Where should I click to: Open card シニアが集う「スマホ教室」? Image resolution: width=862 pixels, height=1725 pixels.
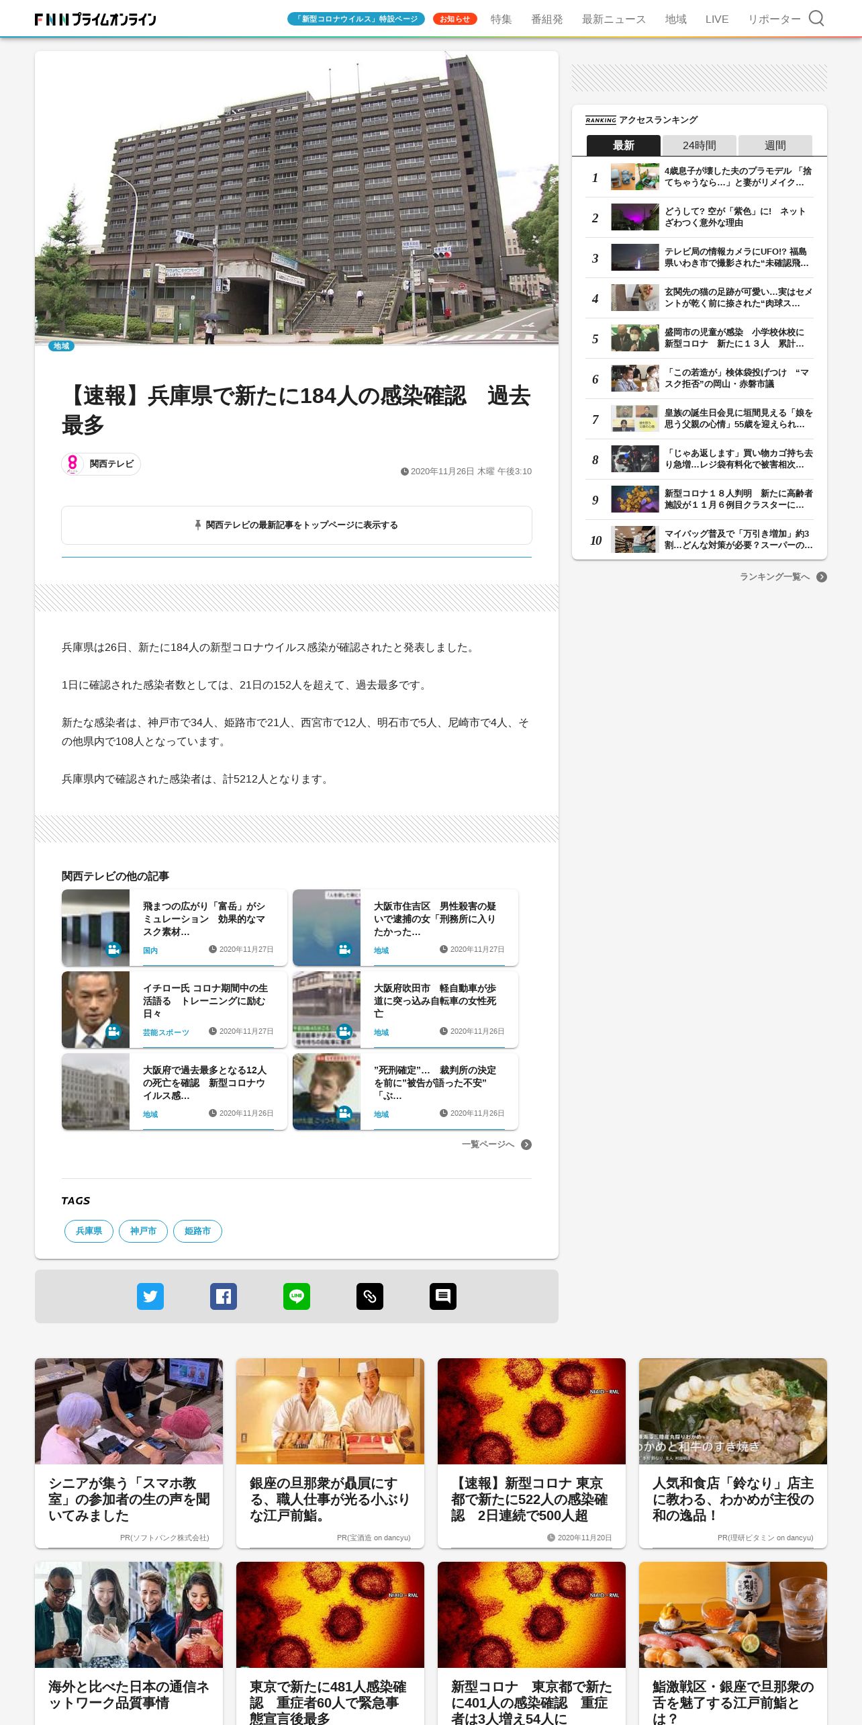coord(129,1453)
